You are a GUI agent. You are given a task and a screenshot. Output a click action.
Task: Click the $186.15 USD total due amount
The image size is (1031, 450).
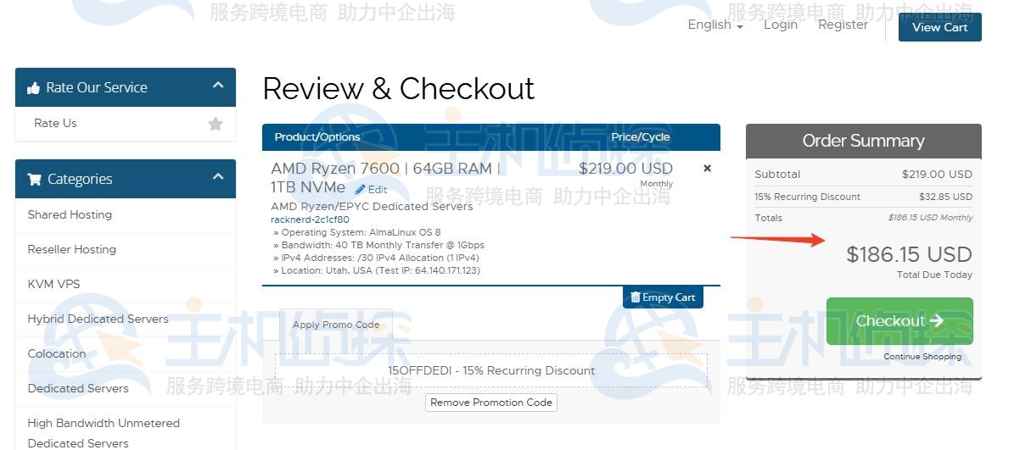pos(909,254)
